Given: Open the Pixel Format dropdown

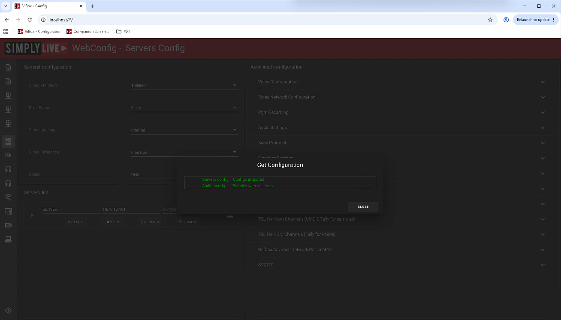Looking at the screenshot, I should (x=184, y=108).
